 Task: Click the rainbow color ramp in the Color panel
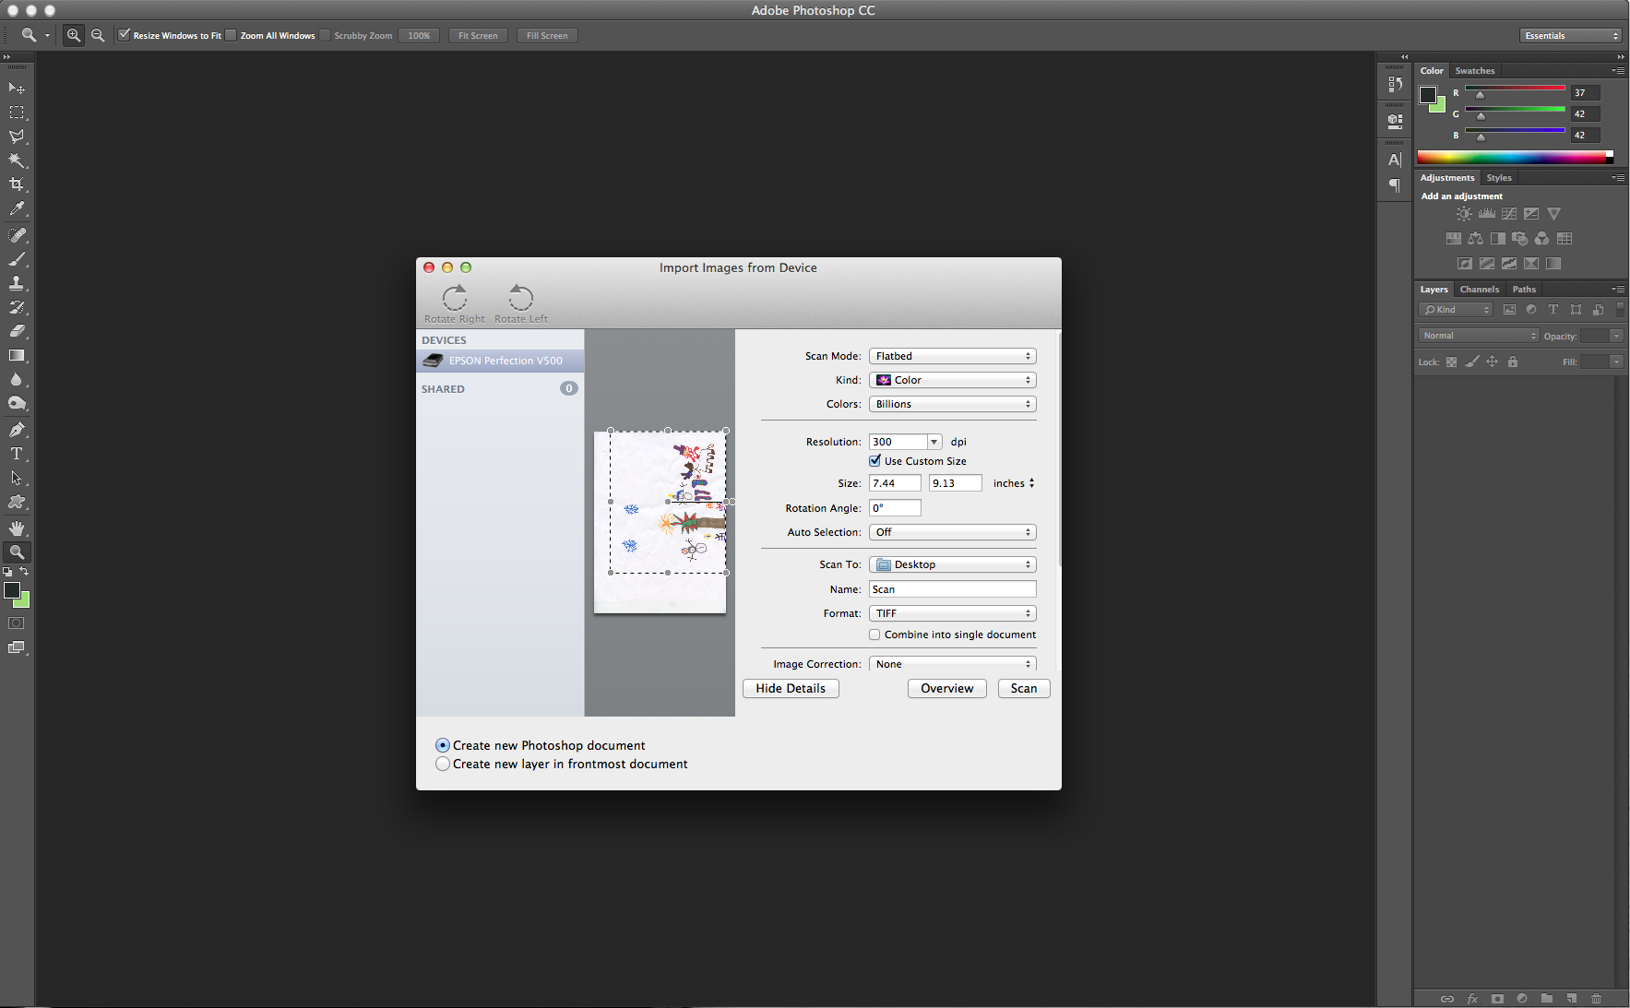(x=1514, y=157)
